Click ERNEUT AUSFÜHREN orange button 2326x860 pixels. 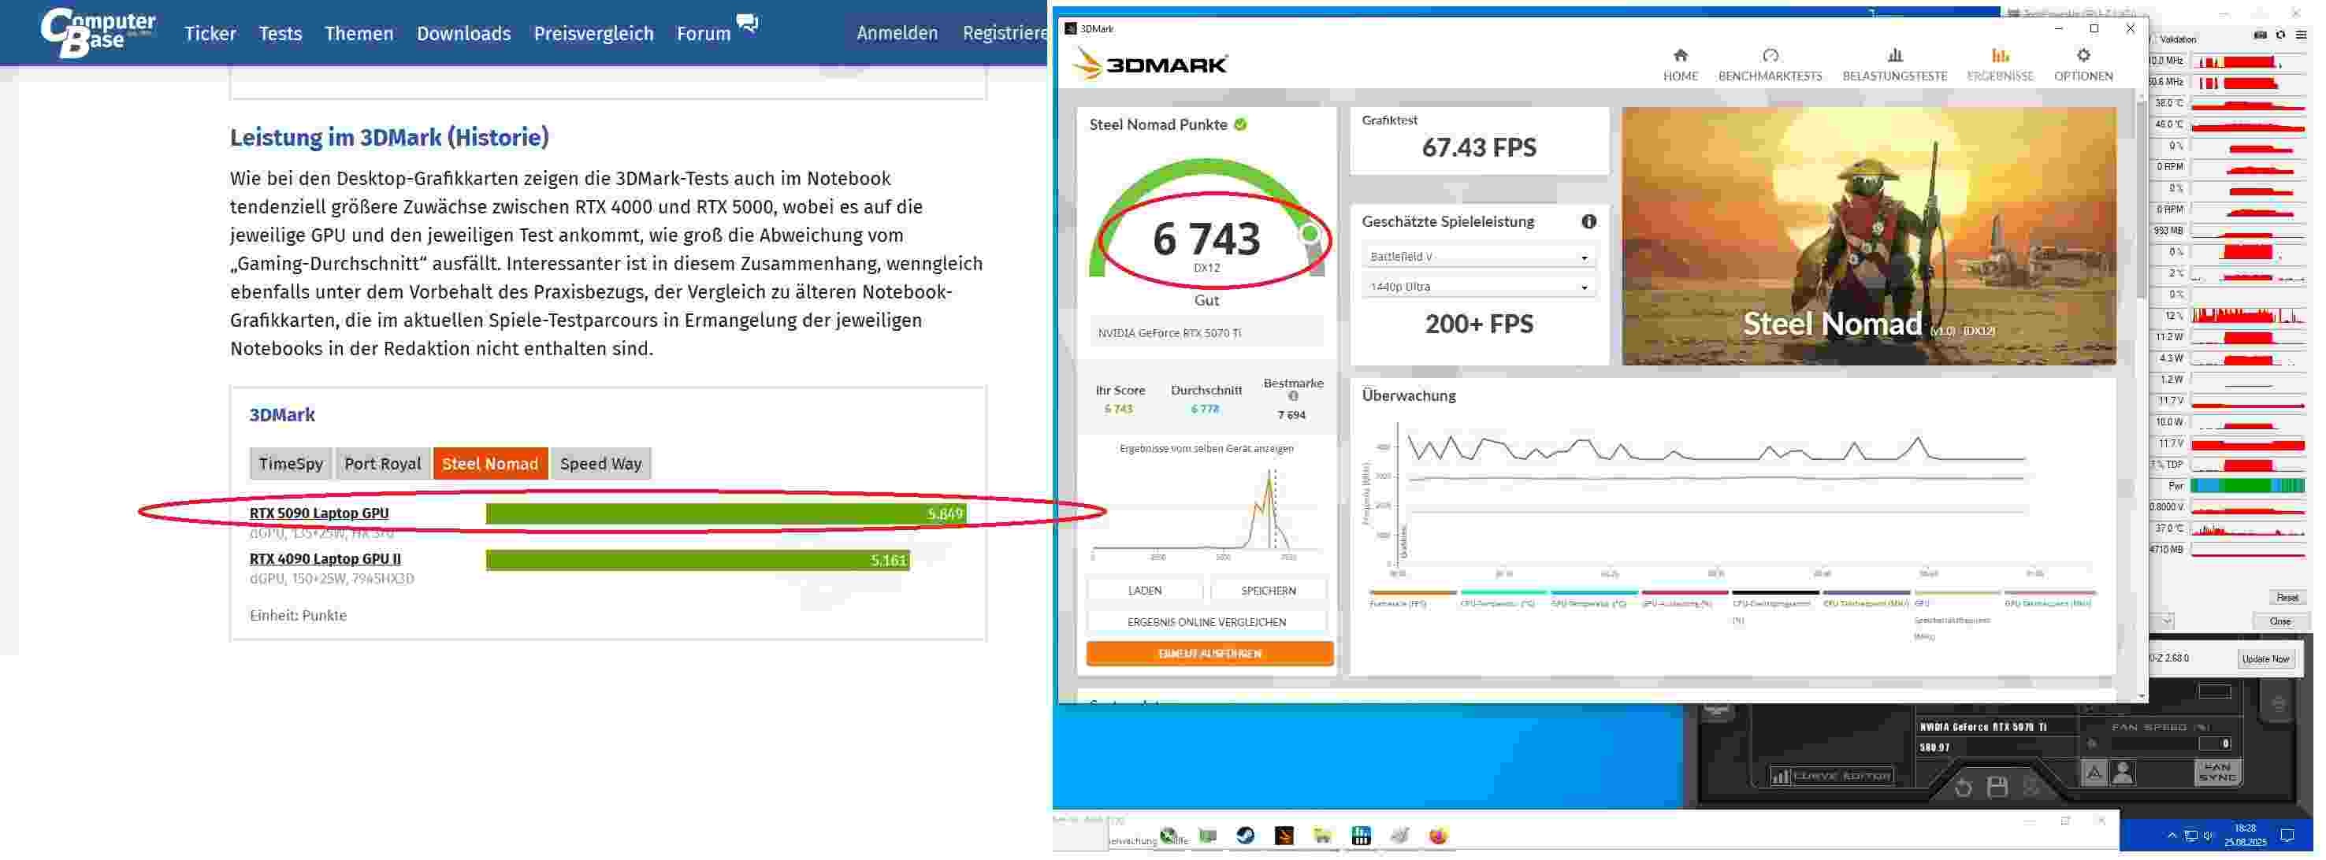(1209, 654)
